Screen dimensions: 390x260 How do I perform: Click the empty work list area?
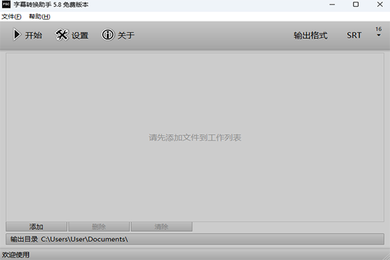coord(195,138)
